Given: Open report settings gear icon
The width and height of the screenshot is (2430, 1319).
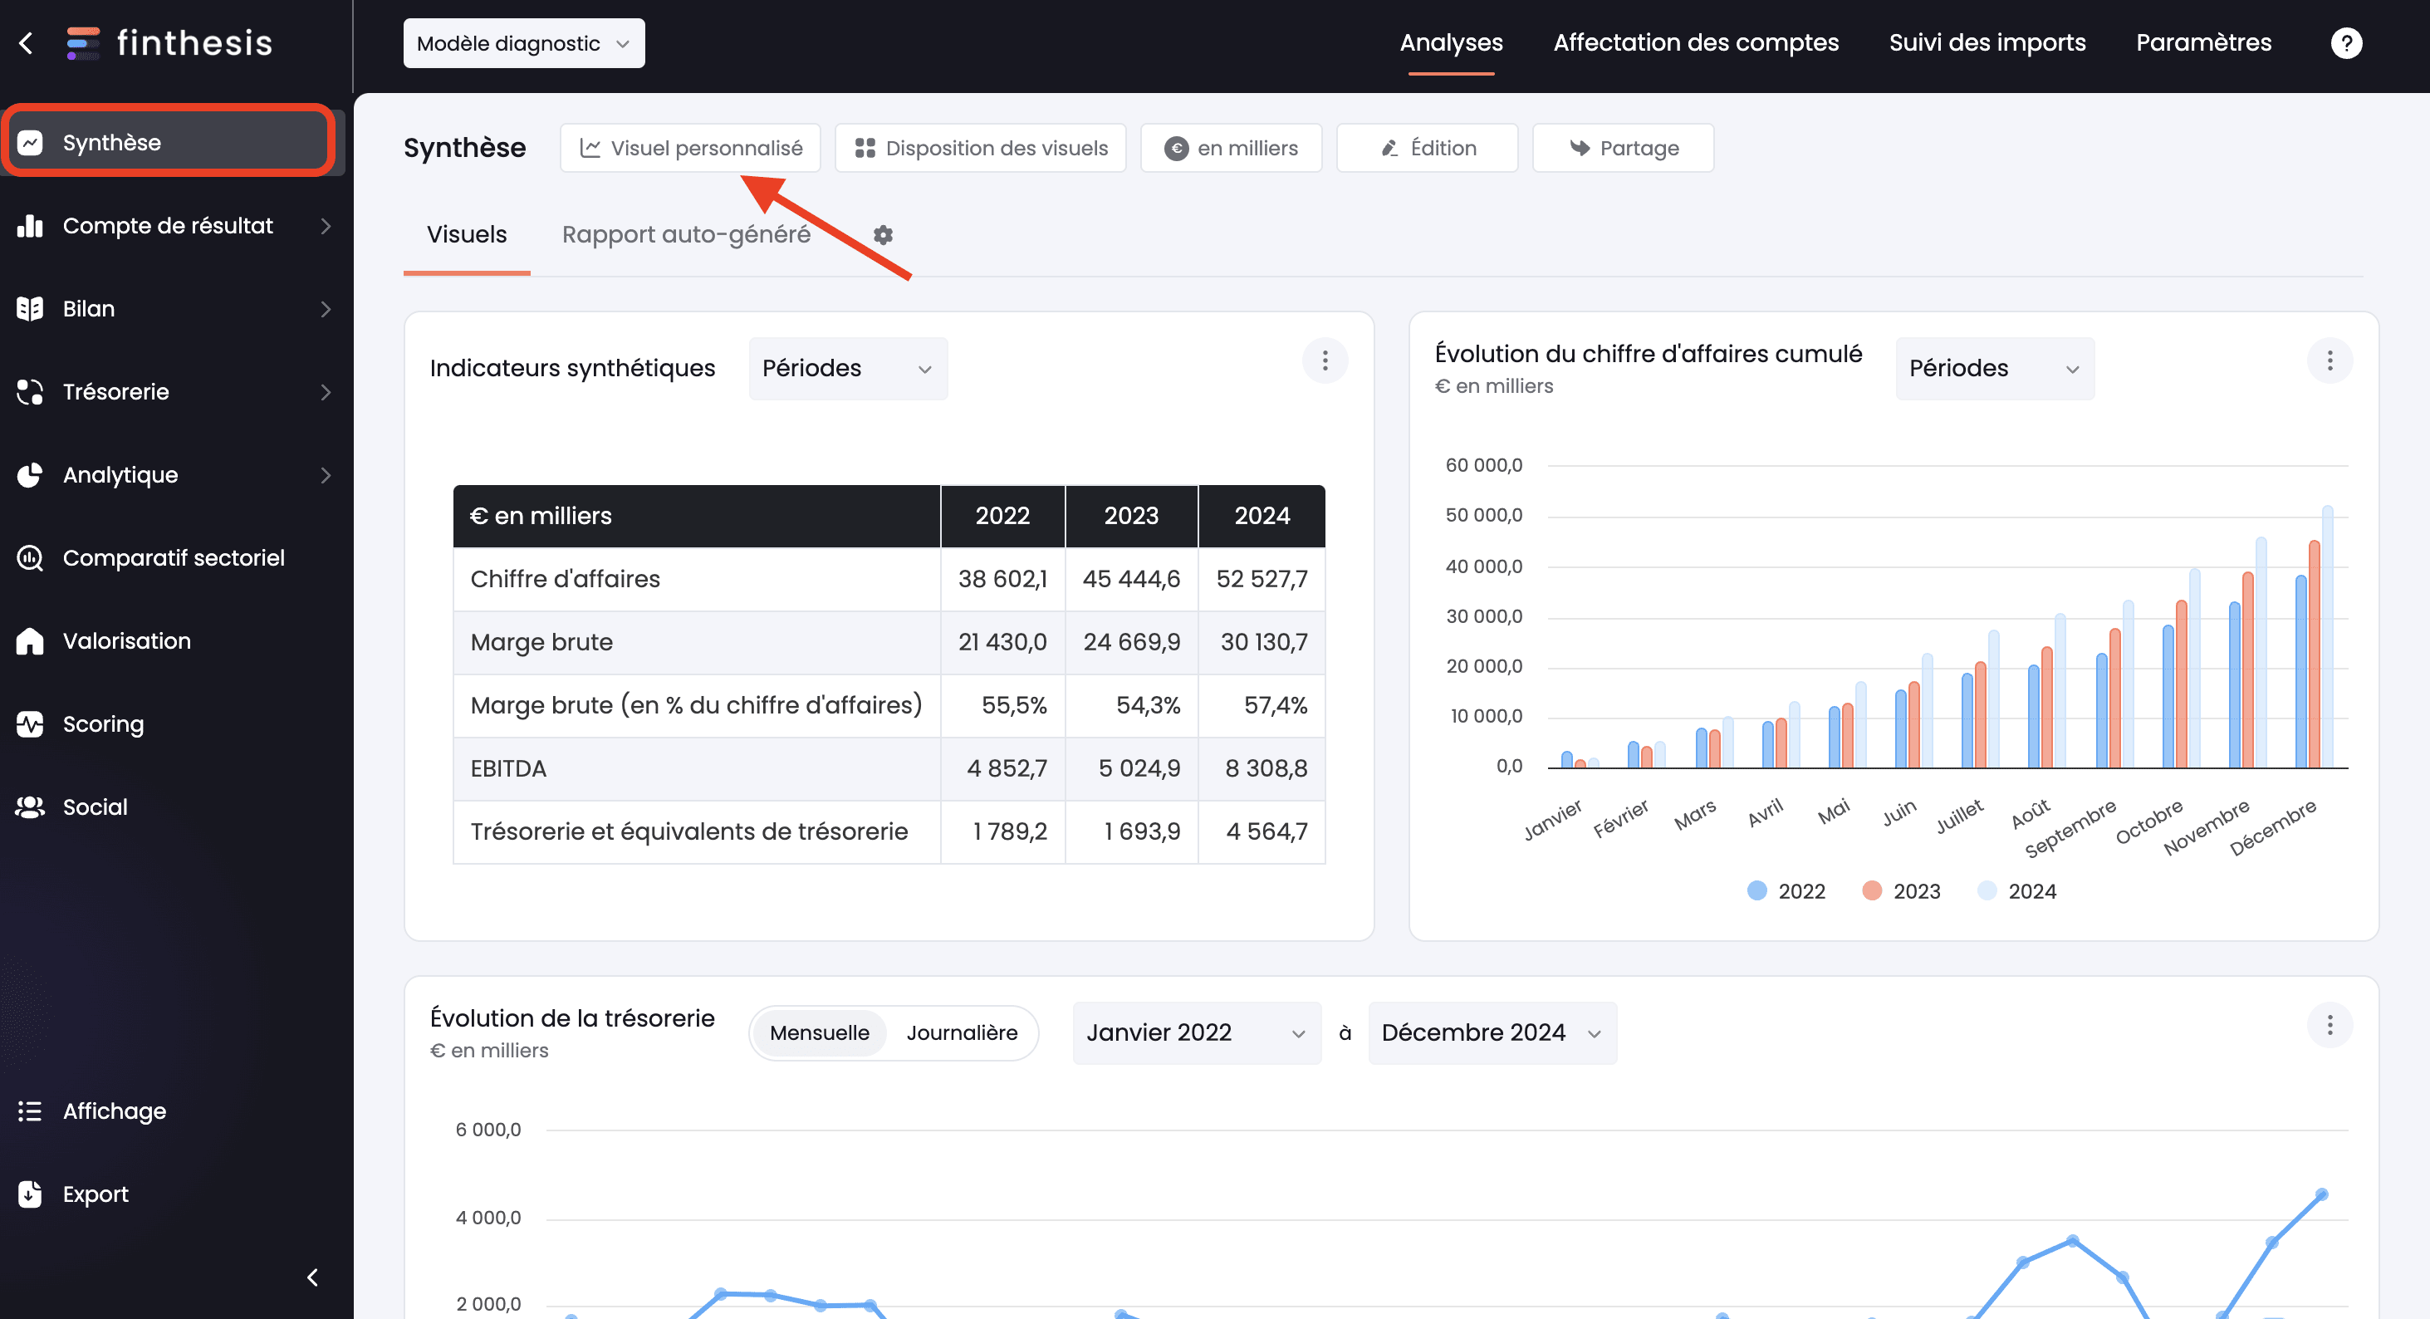Looking at the screenshot, I should tap(883, 234).
